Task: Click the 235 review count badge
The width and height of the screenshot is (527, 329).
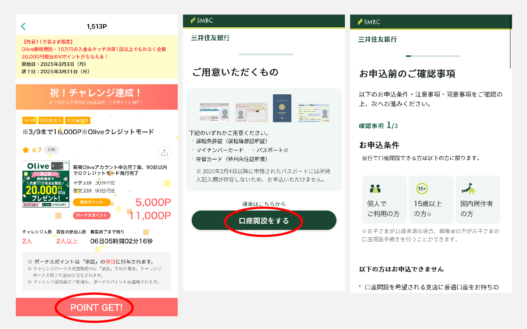Action: tap(51, 150)
